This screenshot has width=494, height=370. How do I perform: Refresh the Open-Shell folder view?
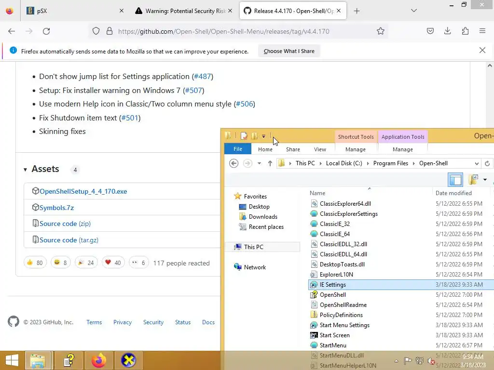coord(487,164)
